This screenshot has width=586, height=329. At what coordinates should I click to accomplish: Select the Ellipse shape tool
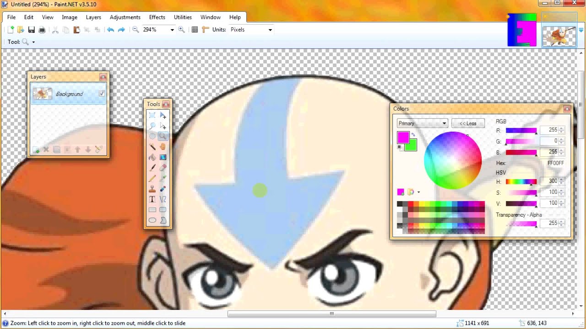click(x=152, y=220)
